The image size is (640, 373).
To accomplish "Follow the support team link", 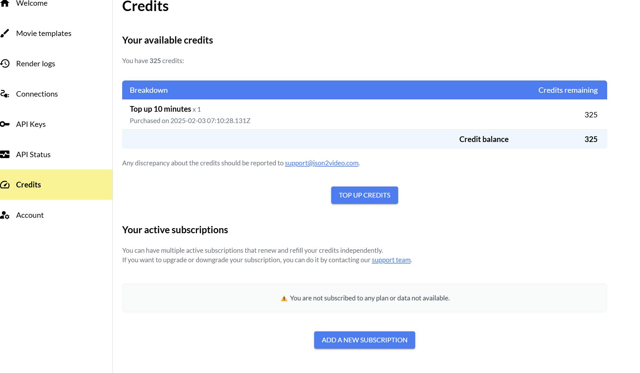I will click(x=391, y=260).
